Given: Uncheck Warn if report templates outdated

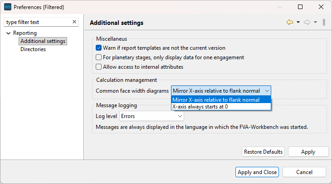Looking at the screenshot, I should coord(98,48).
